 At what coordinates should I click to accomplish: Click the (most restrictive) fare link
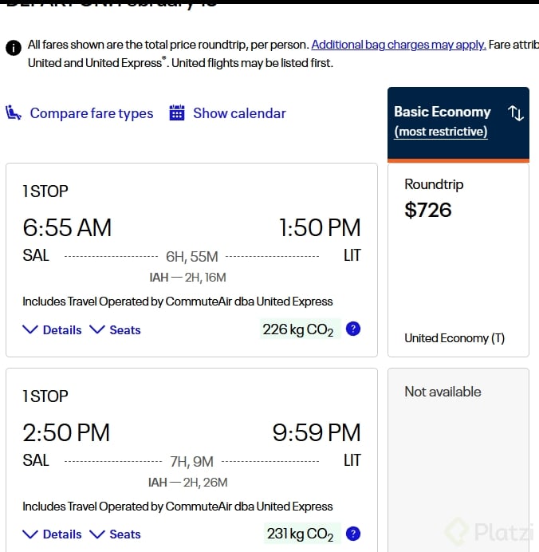(441, 132)
